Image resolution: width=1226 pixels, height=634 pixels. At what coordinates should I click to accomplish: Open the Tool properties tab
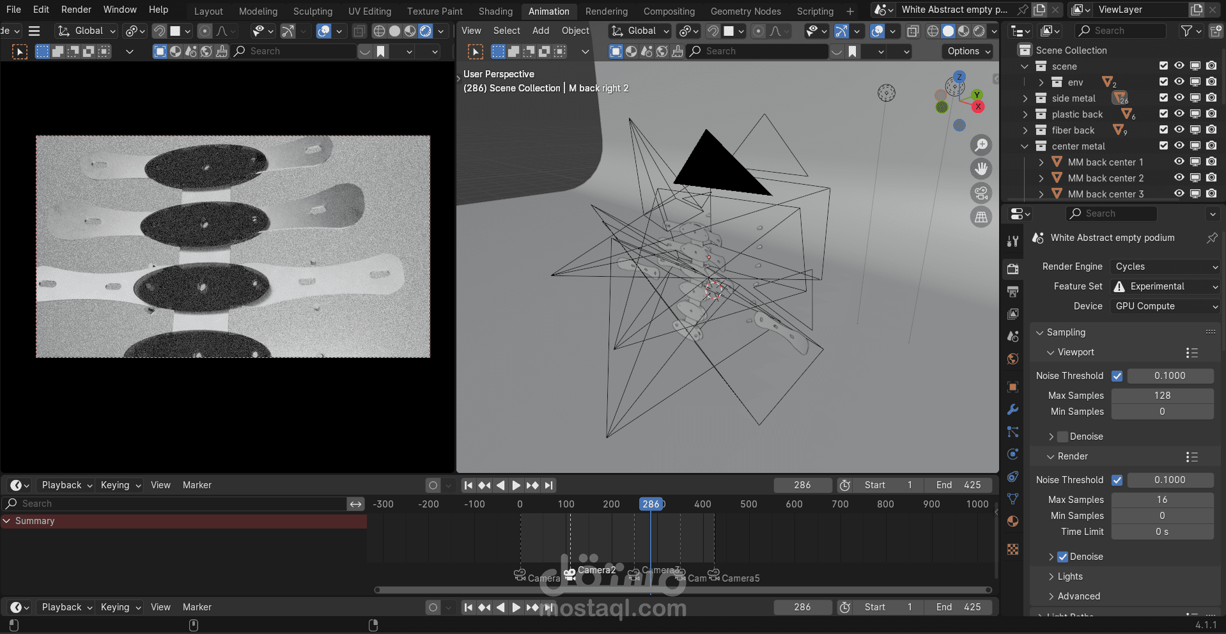pyautogui.click(x=1013, y=241)
